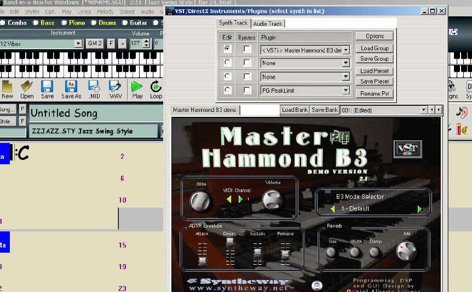Click the ZZJAZZ.STY Jazz Swing Style field
472x292 pixels.
(93, 131)
